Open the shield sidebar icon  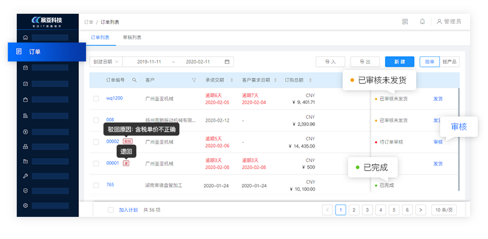point(26,191)
